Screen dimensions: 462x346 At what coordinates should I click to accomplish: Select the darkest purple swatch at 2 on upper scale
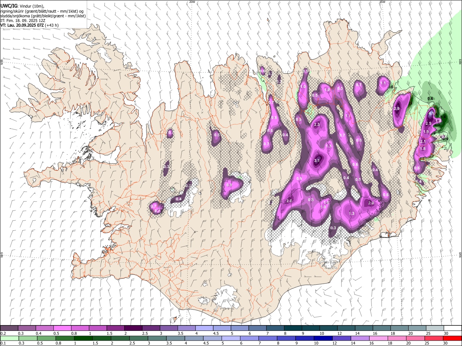click(133, 328)
